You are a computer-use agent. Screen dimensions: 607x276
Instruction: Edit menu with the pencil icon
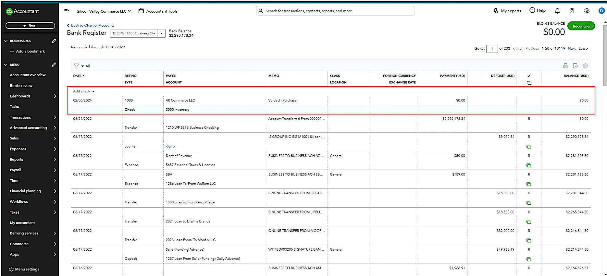click(54, 65)
